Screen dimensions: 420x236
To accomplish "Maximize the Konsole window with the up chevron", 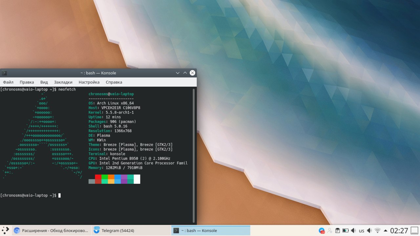I will [x=185, y=73].
